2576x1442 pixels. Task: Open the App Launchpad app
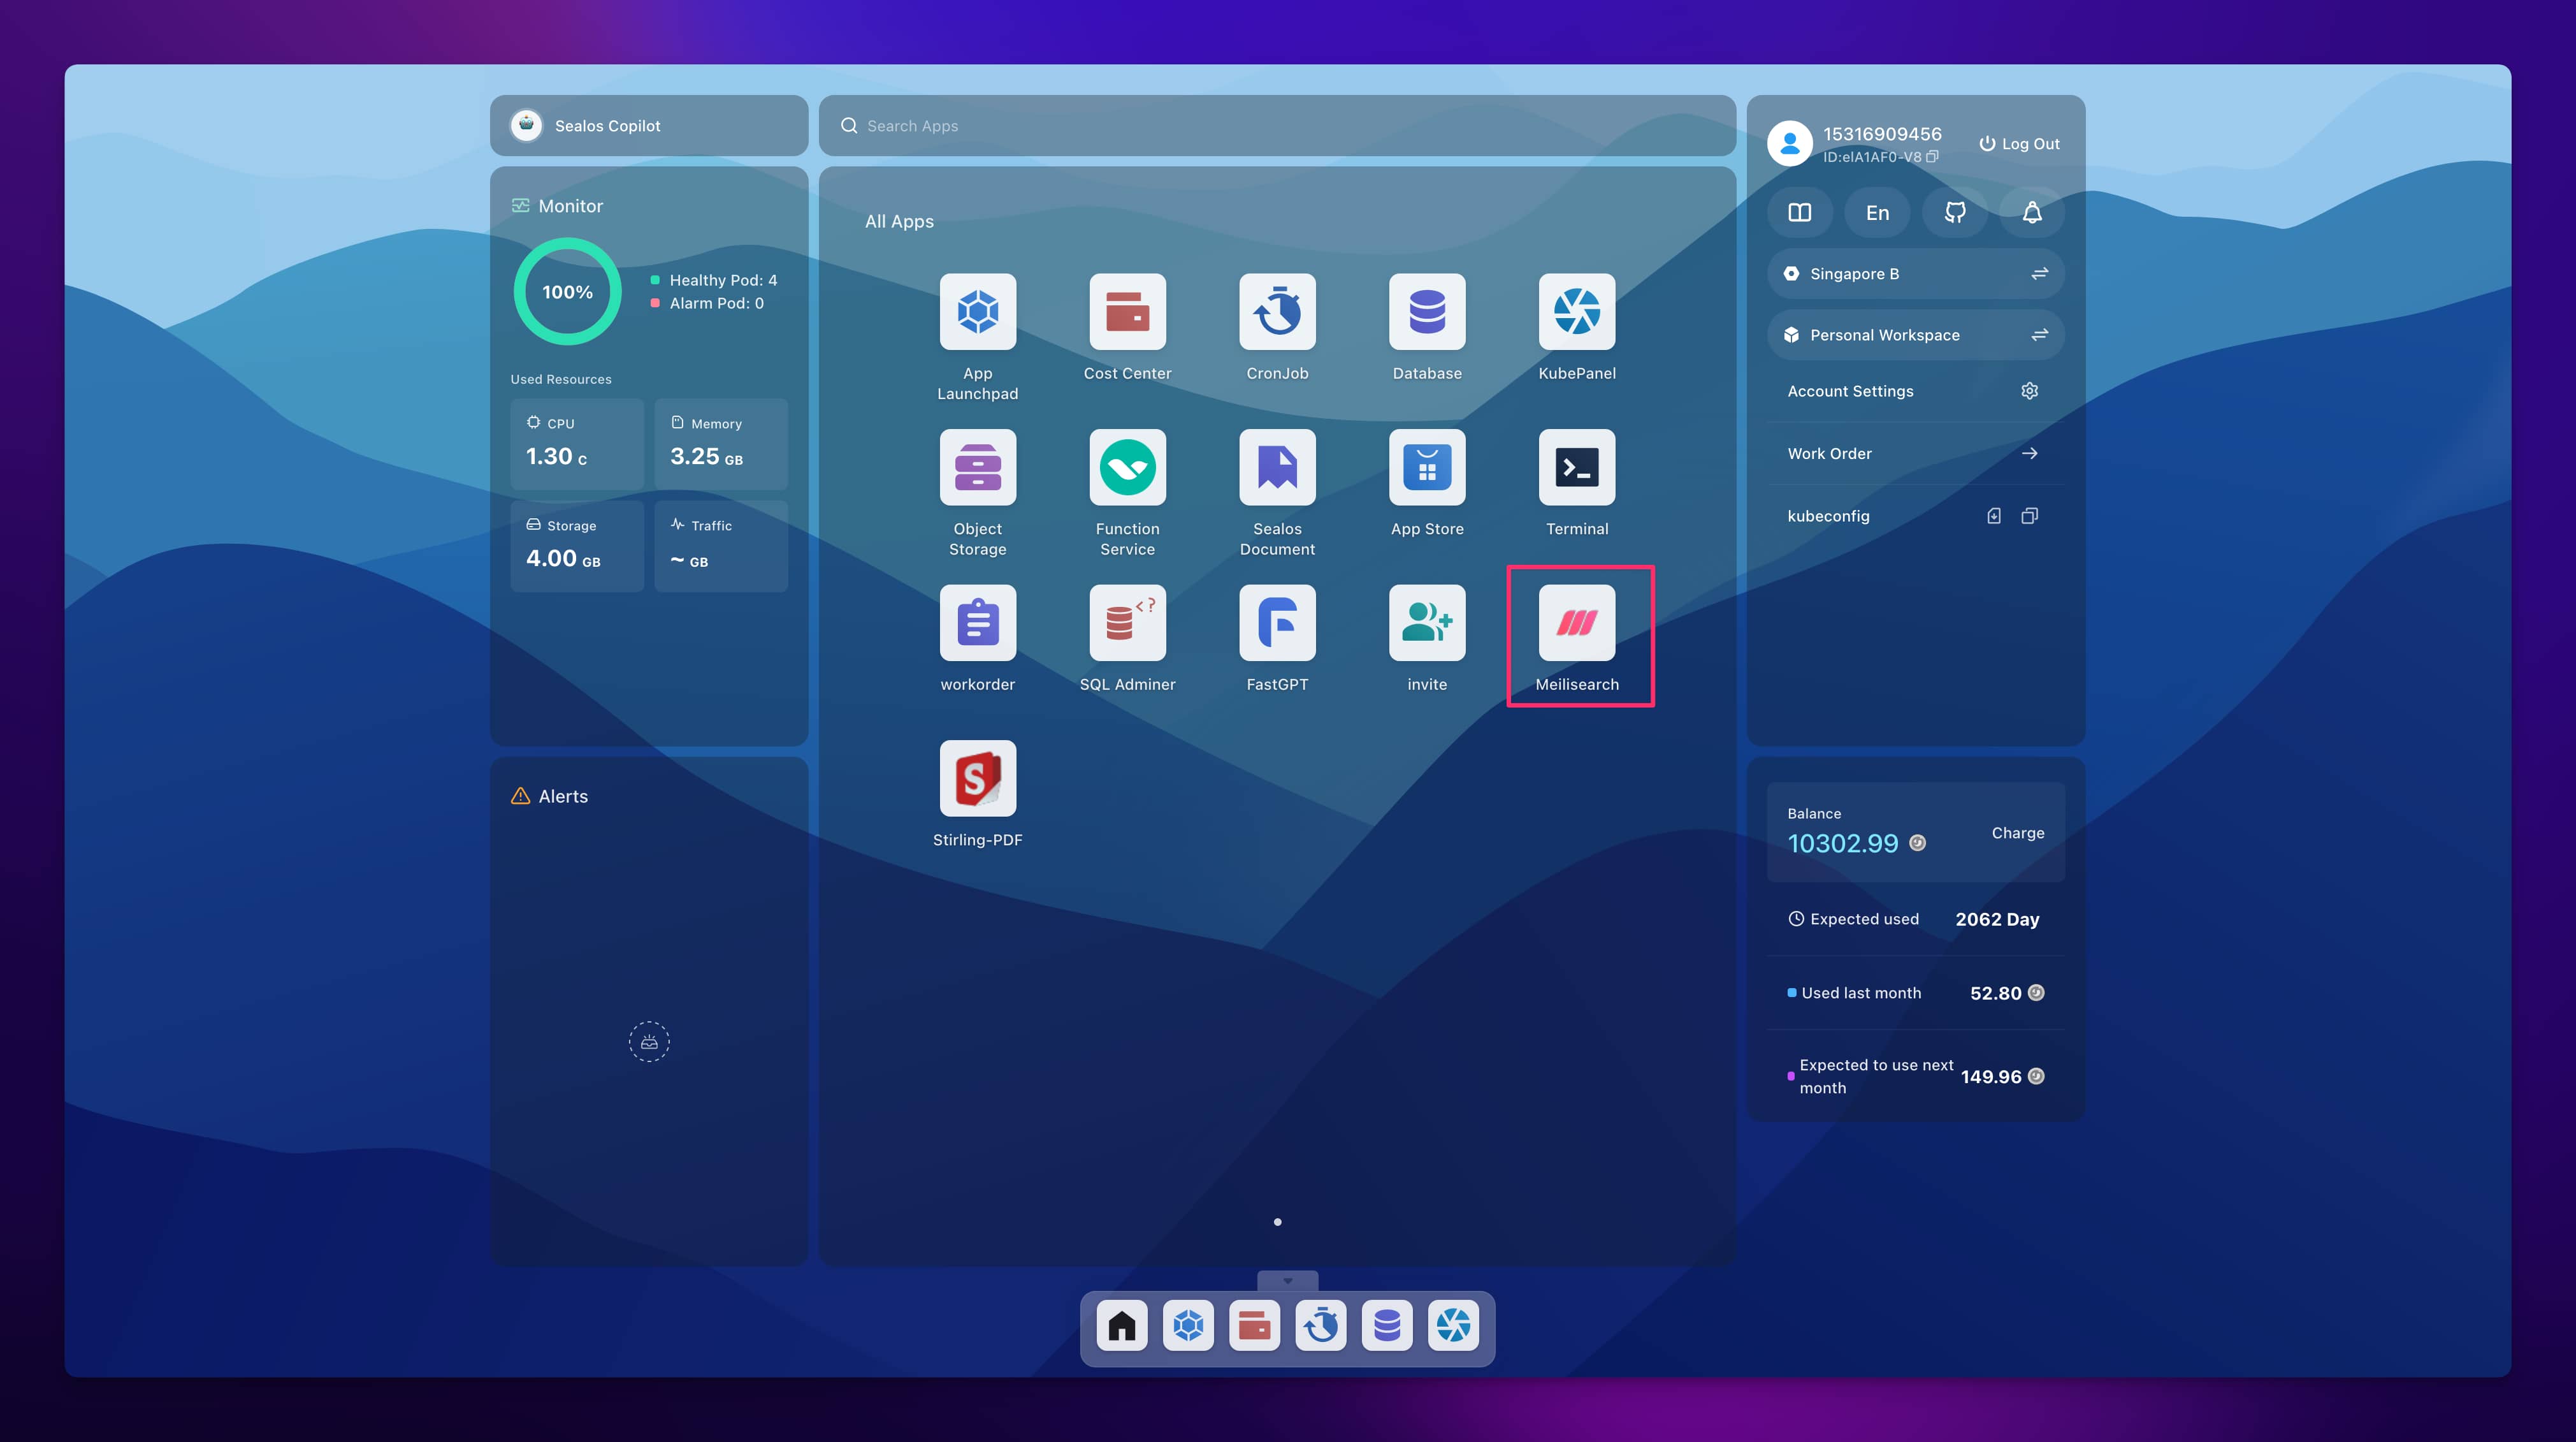click(x=977, y=312)
